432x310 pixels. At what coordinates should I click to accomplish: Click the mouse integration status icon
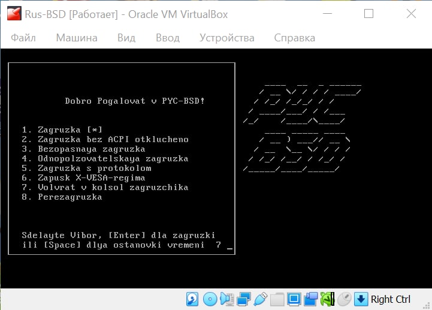(x=344, y=299)
